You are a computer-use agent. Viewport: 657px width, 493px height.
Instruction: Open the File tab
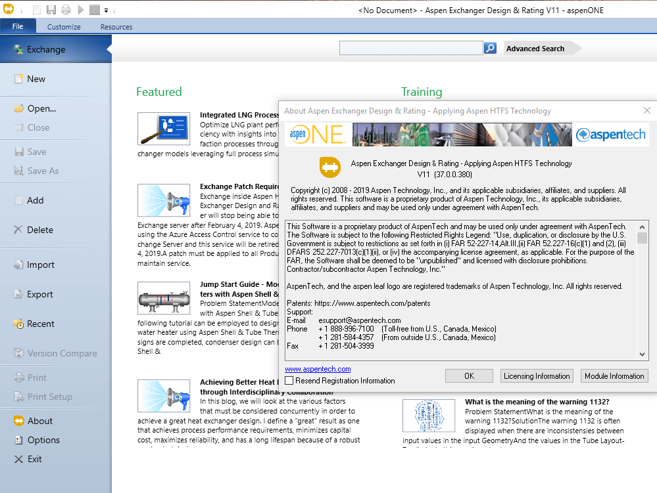pyautogui.click(x=18, y=26)
